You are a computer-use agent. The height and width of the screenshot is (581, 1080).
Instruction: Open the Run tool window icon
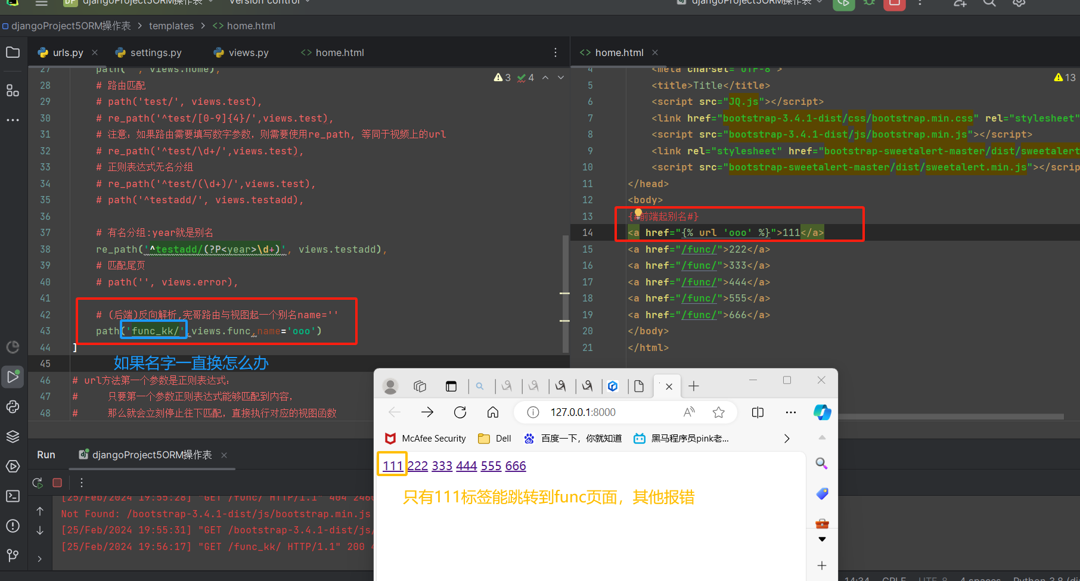click(x=13, y=377)
